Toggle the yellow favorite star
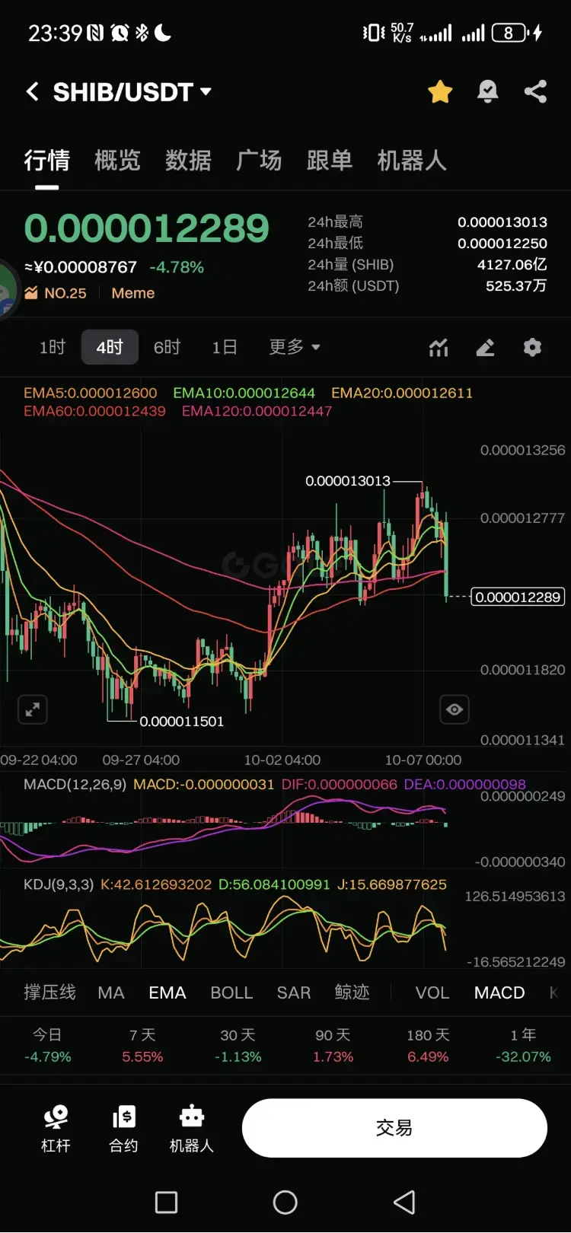Viewport: 571px width, 1233px height. (440, 92)
